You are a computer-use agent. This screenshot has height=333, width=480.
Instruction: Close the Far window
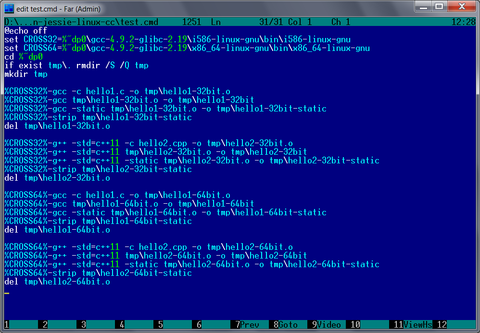pos(462,6)
